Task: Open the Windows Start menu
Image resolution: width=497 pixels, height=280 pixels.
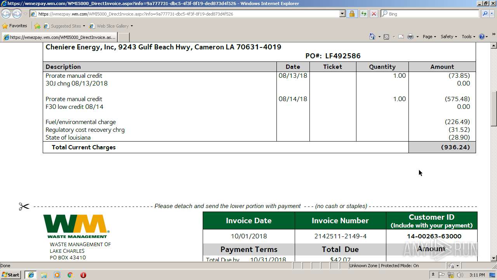Action: [x=10, y=275]
